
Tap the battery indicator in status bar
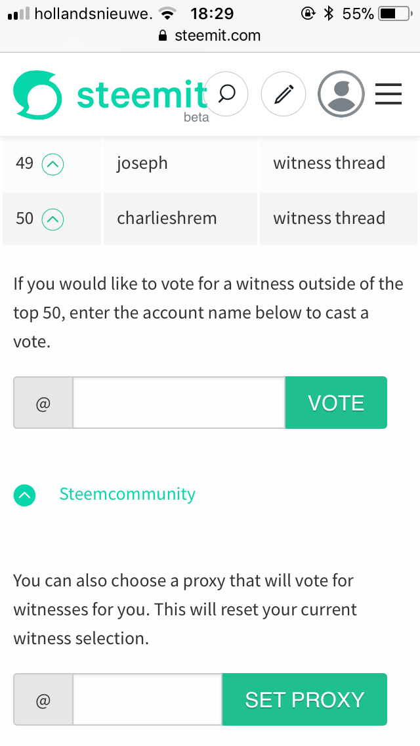[395, 14]
